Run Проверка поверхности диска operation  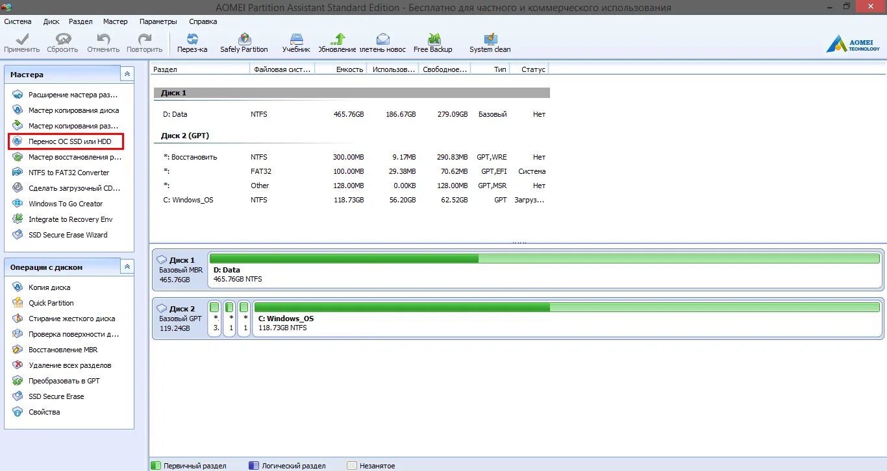66,334
